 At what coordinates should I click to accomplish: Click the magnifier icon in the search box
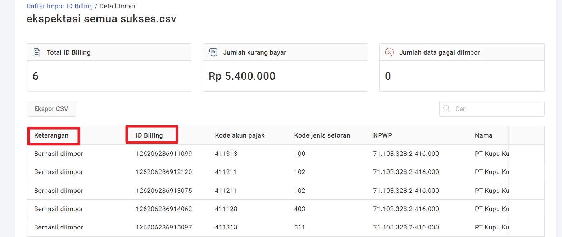[x=447, y=108]
